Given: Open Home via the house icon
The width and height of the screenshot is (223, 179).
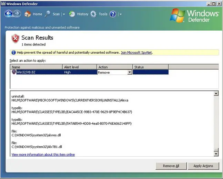Looking at the screenshot, I should [28, 14].
